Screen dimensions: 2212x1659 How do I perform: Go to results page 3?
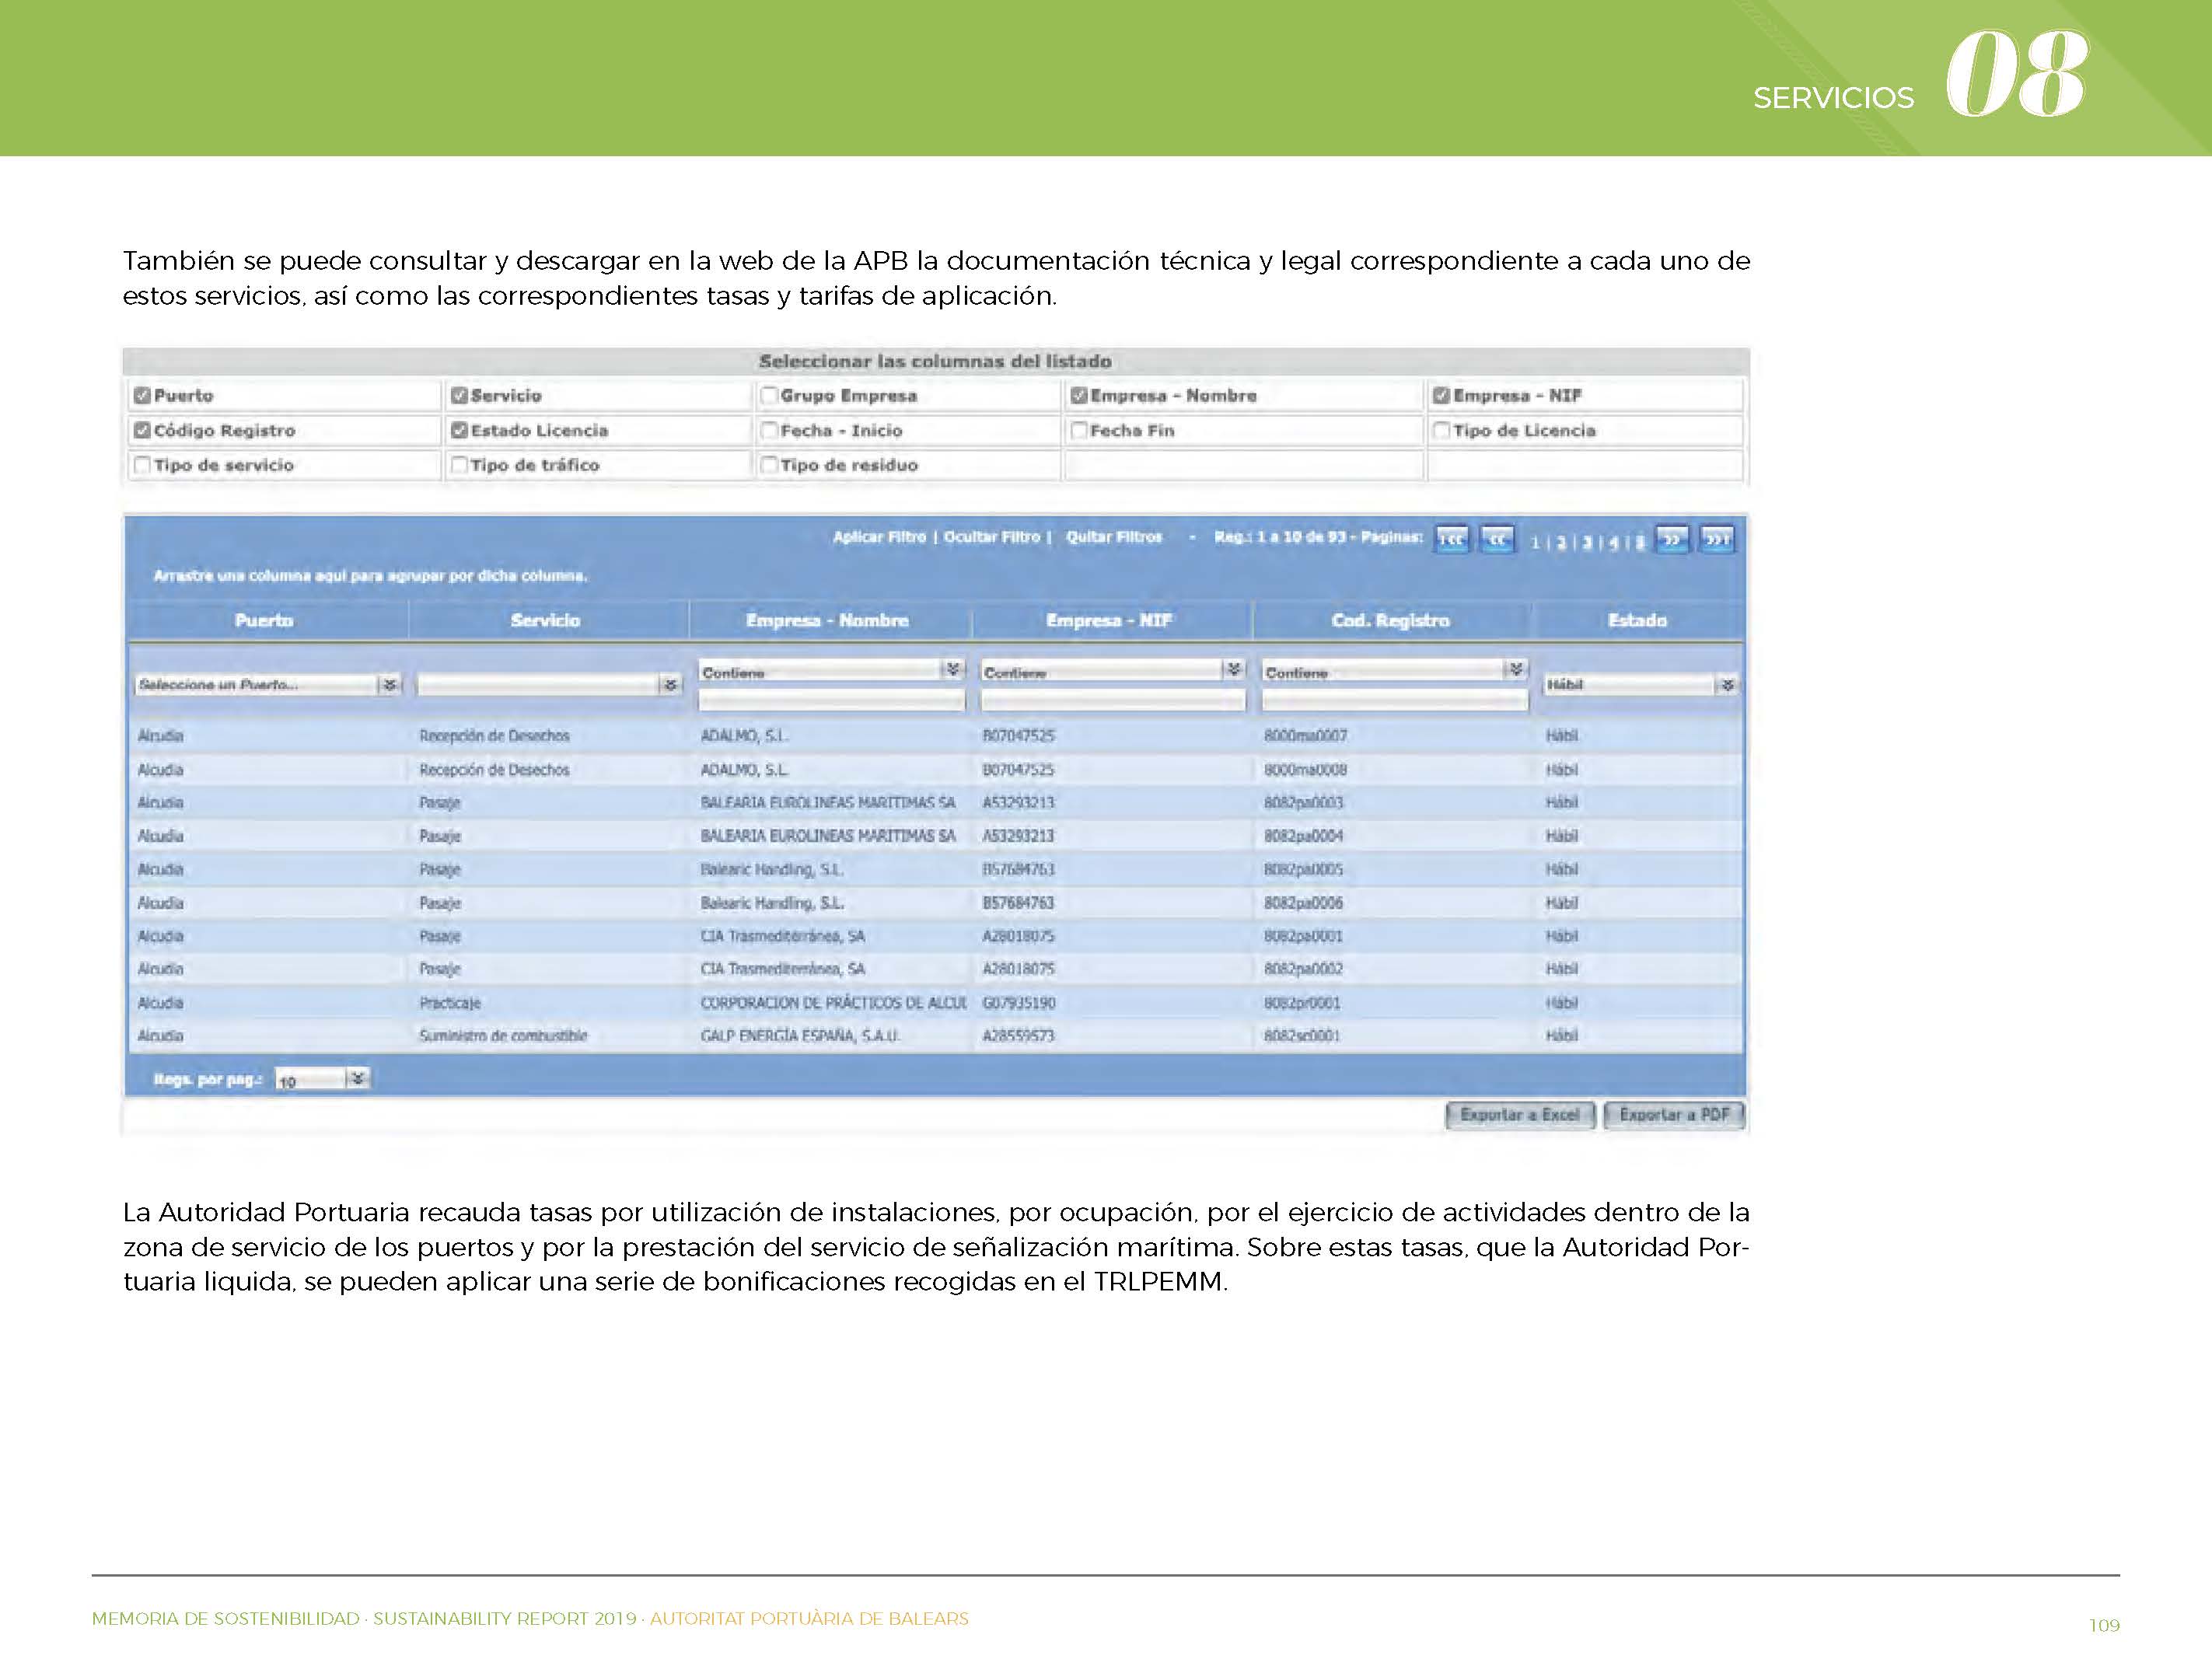1587,543
